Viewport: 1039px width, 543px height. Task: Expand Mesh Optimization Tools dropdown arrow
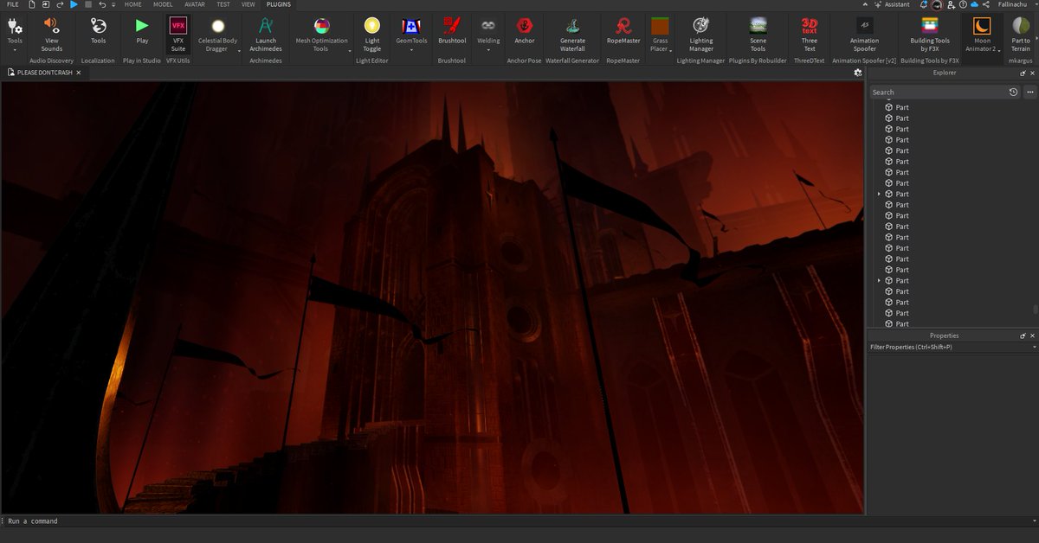pos(350,50)
